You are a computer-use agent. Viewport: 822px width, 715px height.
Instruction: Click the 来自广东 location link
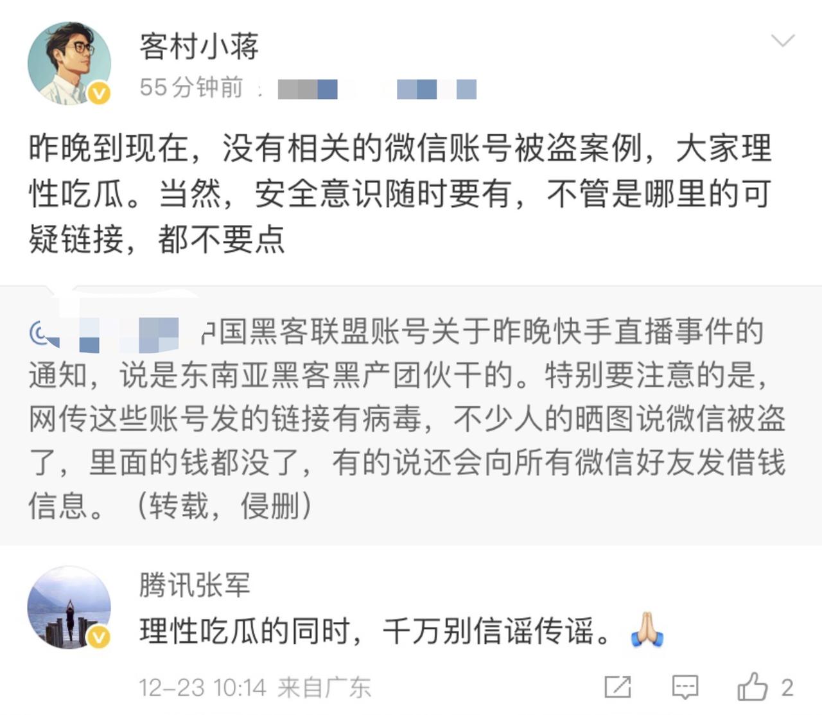pyautogui.click(x=324, y=685)
